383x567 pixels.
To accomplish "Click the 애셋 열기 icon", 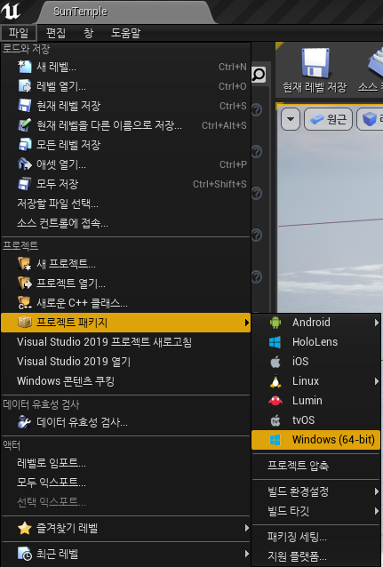I will coord(25,164).
